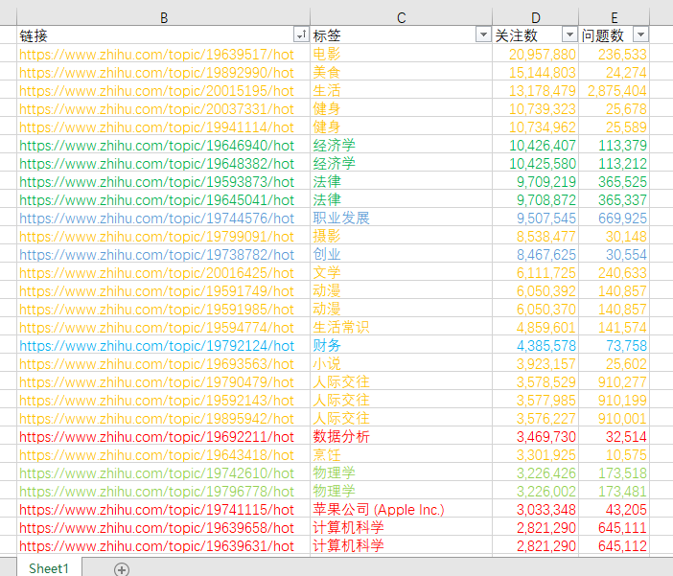Open the topic 19744576 hot link
Screen dimensions: 673x576
(x=157, y=219)
